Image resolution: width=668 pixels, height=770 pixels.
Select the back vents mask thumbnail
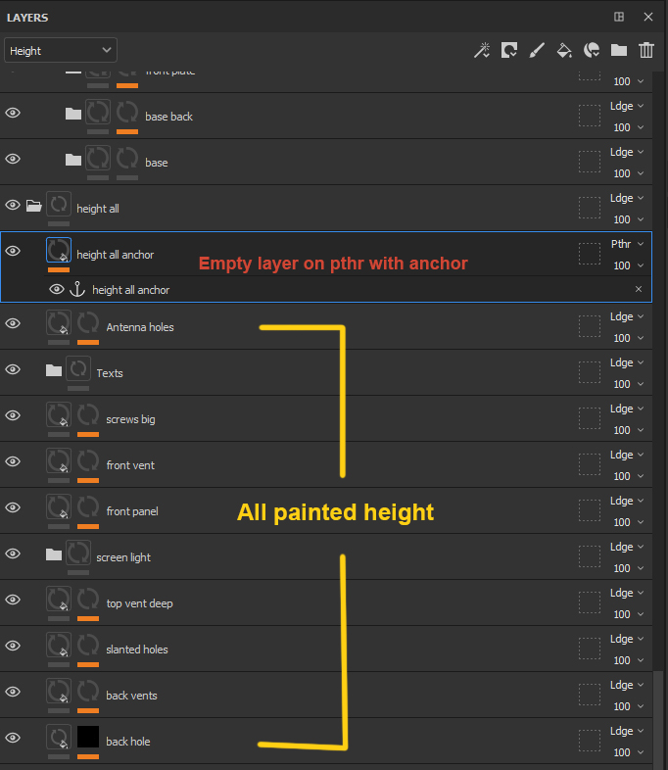click(88, 691)
